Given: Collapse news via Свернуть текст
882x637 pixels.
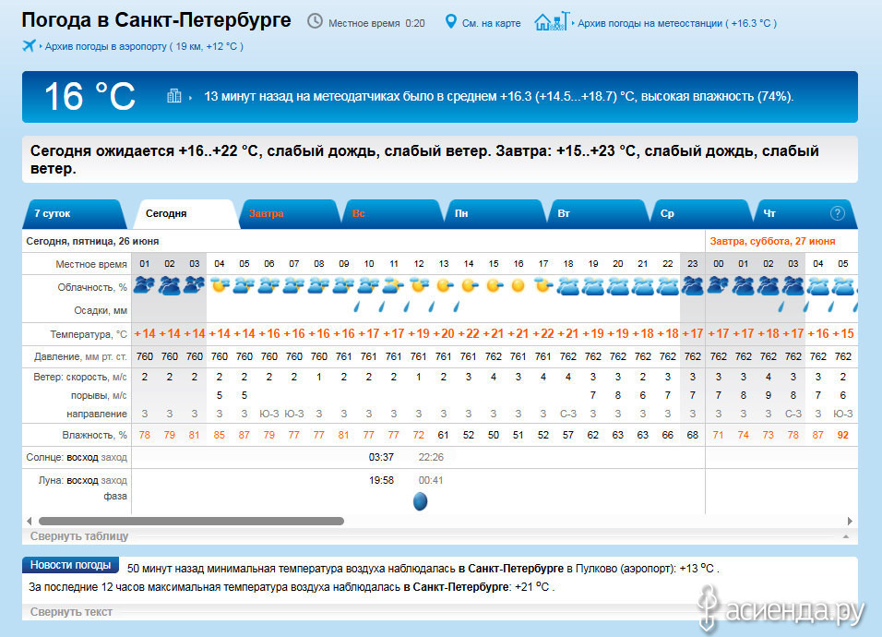Looking at the screenshot, I should 71,612.
